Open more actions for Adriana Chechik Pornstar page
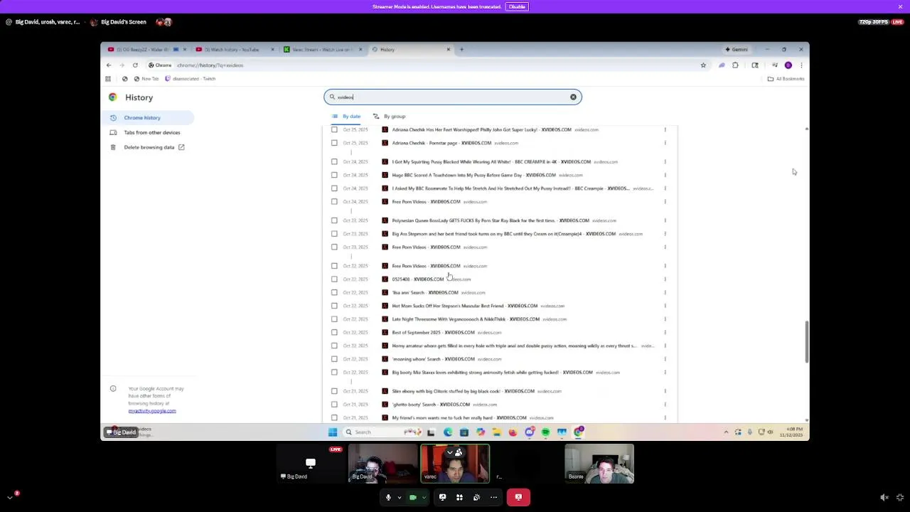 click(x=665, y=143)
